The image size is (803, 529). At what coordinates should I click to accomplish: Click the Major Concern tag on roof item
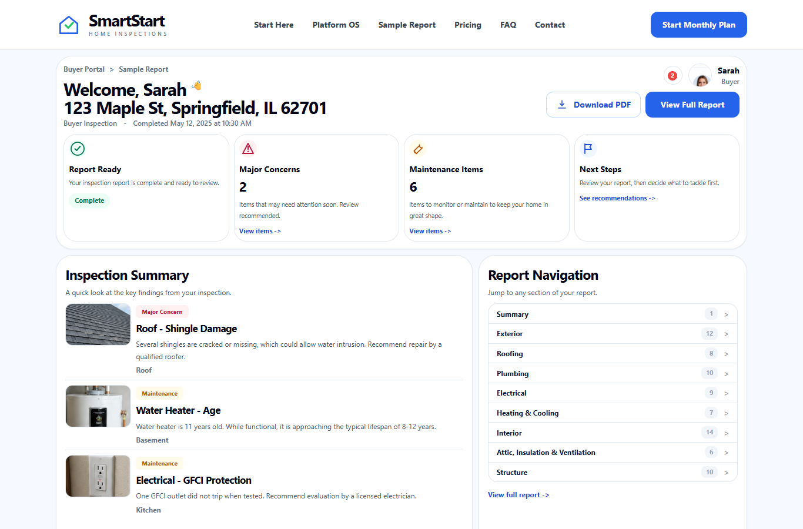click(162, 312)
